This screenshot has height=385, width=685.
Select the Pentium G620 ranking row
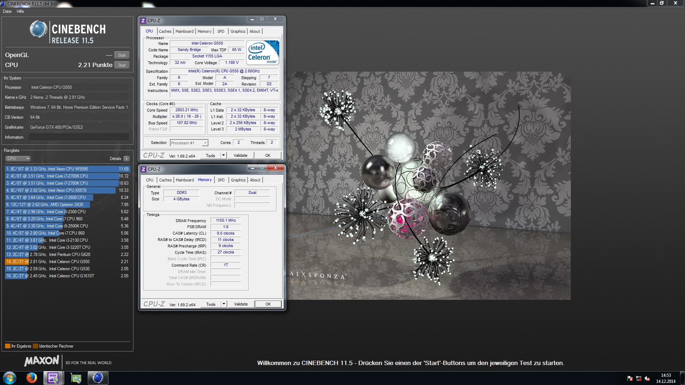tap(67, 255)
